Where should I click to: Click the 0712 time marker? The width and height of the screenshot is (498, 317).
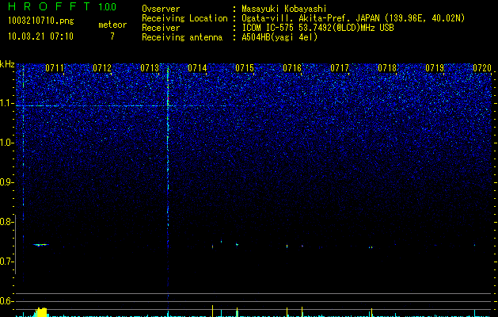102,68
